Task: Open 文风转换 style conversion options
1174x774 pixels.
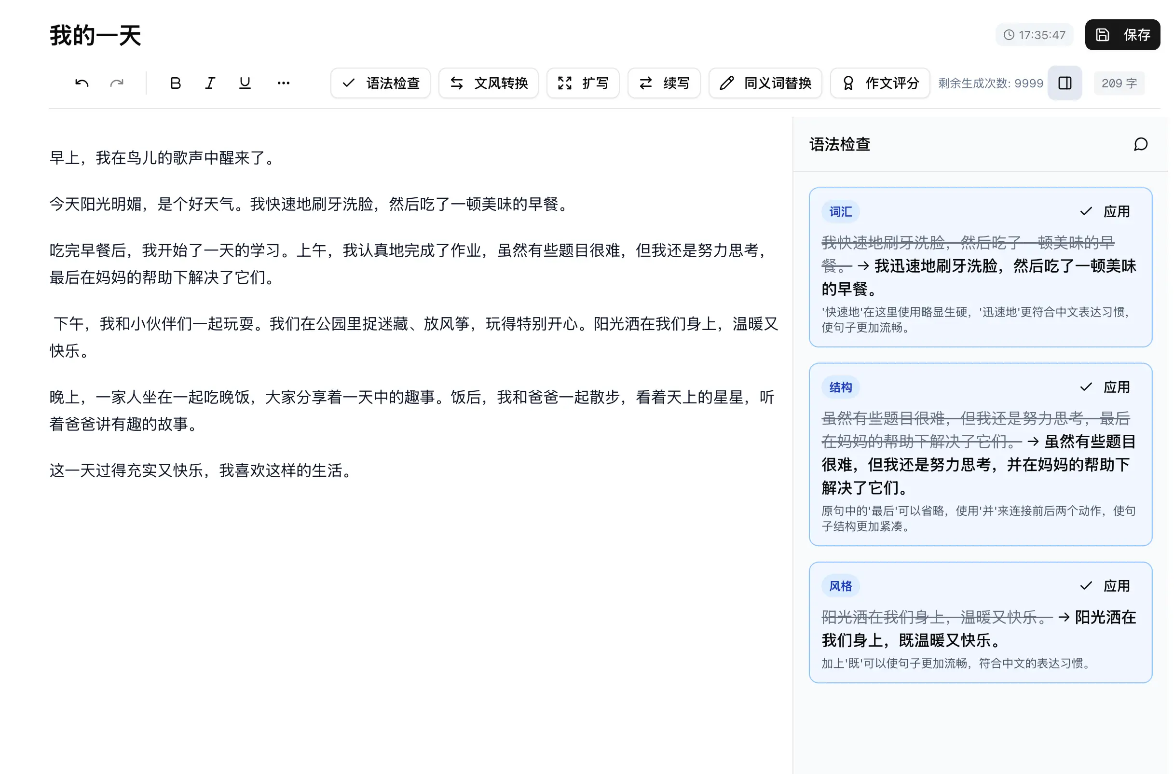Action: [488, 83]
